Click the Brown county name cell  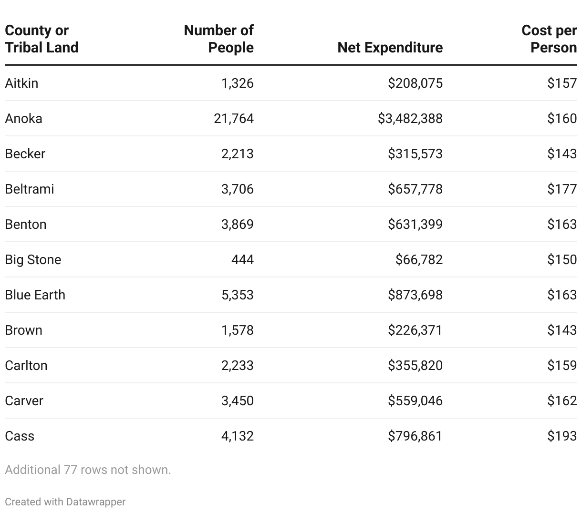(23, 330)
